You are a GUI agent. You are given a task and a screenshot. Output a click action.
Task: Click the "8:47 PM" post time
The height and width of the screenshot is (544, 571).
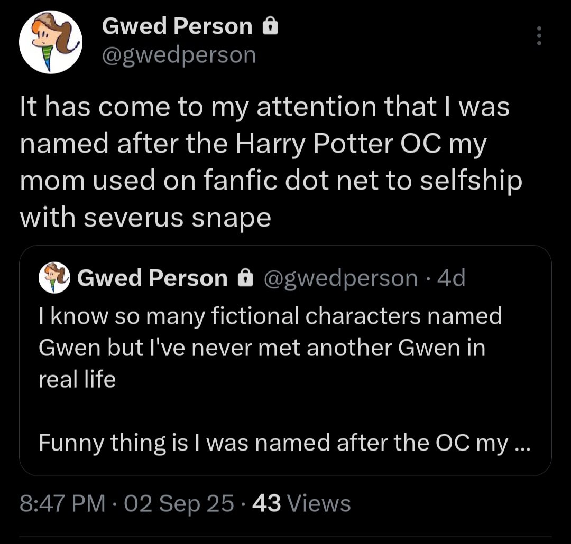pyautogui.click(x=62, y=503)
